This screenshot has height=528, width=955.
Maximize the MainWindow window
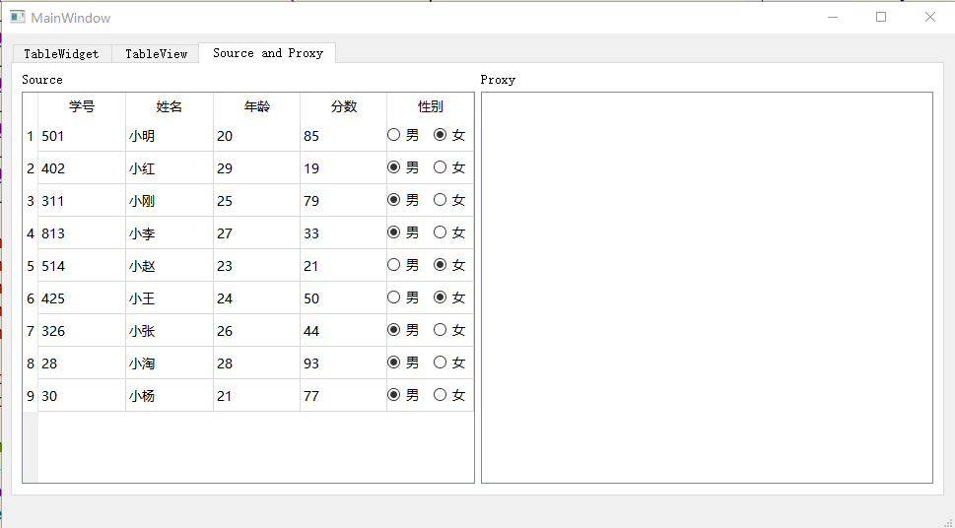(x=881, y=17)
